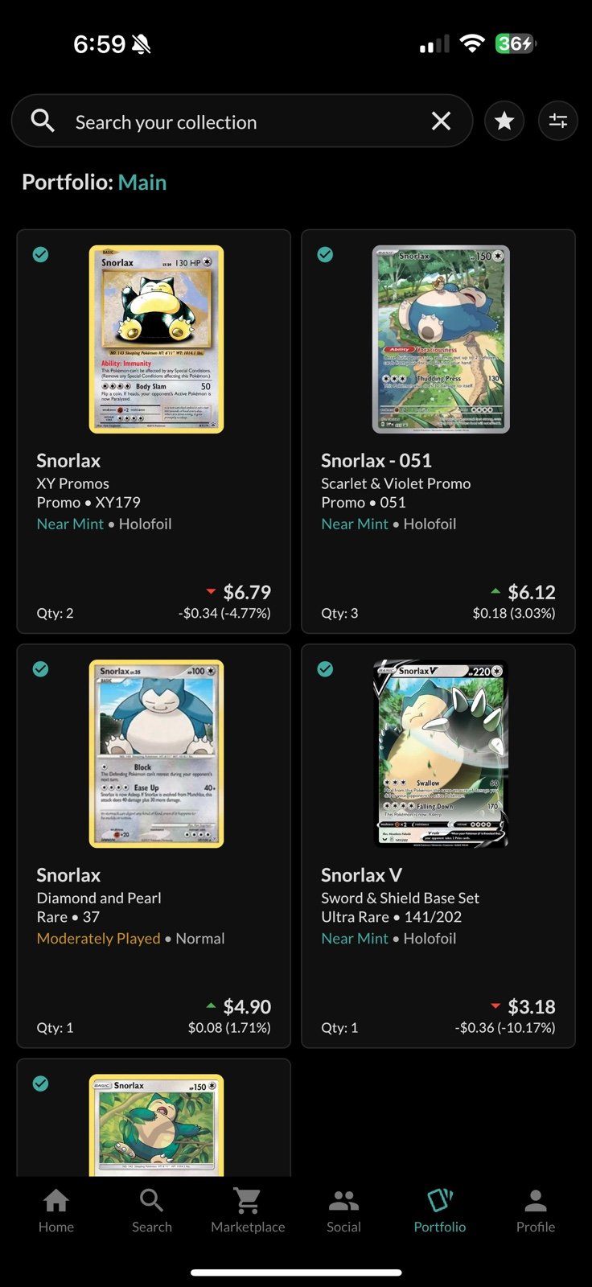The height and width of the screenshot is (1287, 592).
Task: Toggle checkmark on Diamond and Pearl Snorlax
Action: (x=40, y=669)
